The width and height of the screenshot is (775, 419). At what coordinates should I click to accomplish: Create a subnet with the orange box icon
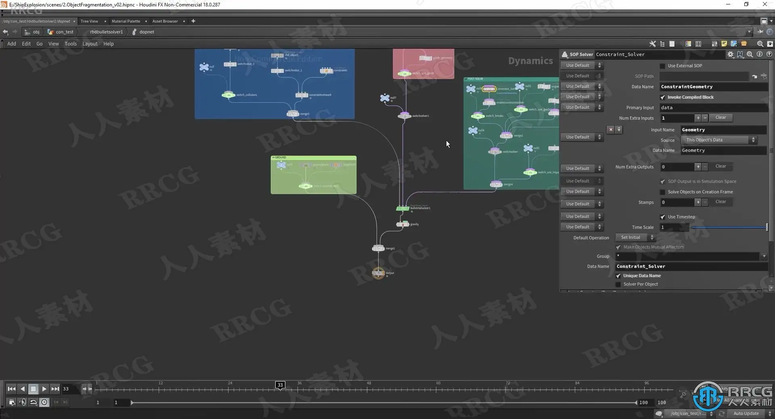pos(744,44)
